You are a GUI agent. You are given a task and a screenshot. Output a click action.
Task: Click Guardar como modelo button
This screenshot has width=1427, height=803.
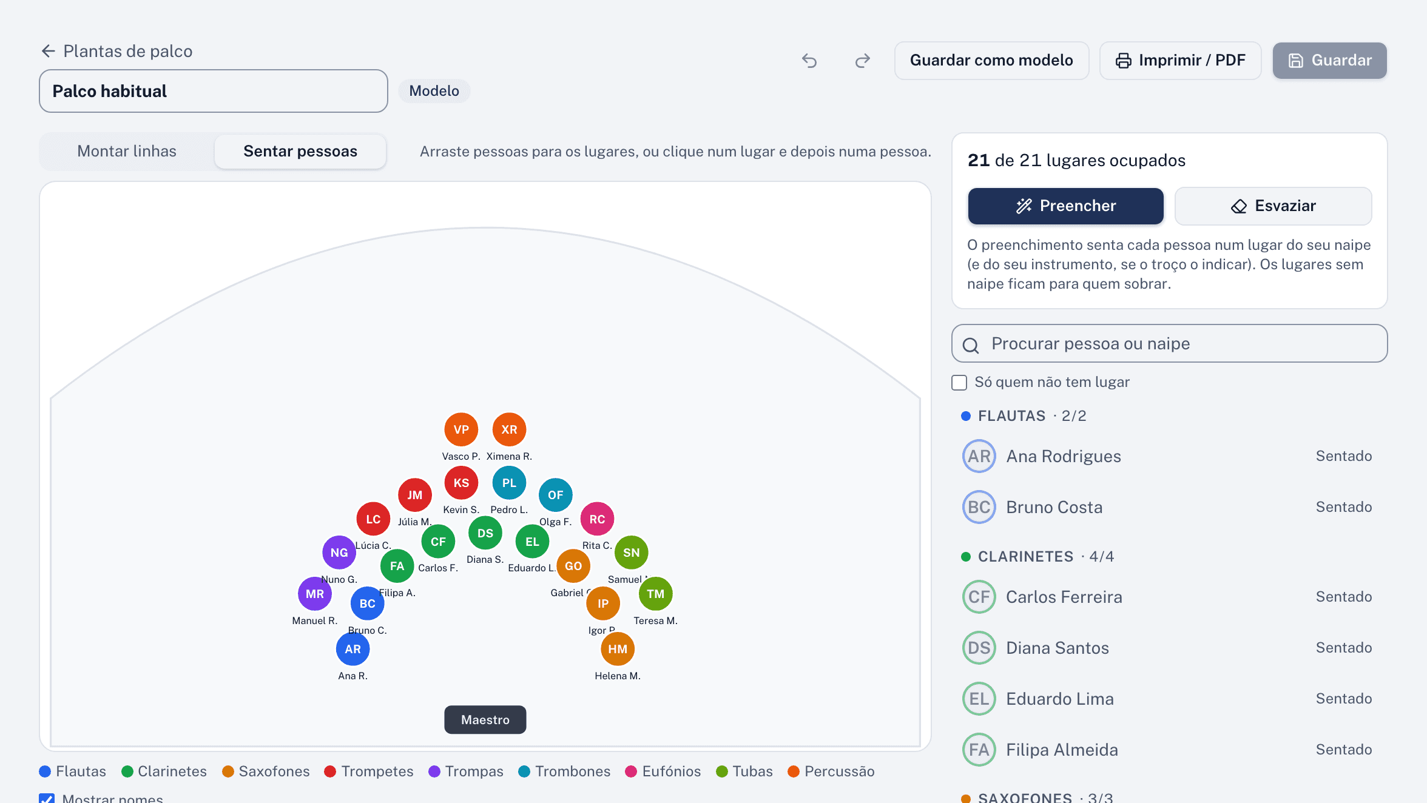click(991, 61)
